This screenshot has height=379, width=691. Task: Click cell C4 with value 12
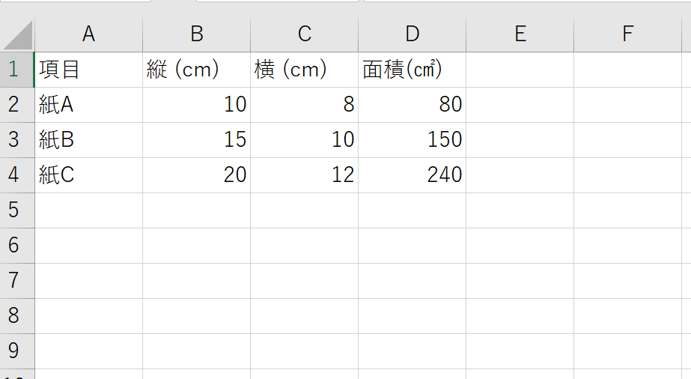point(304,175)
